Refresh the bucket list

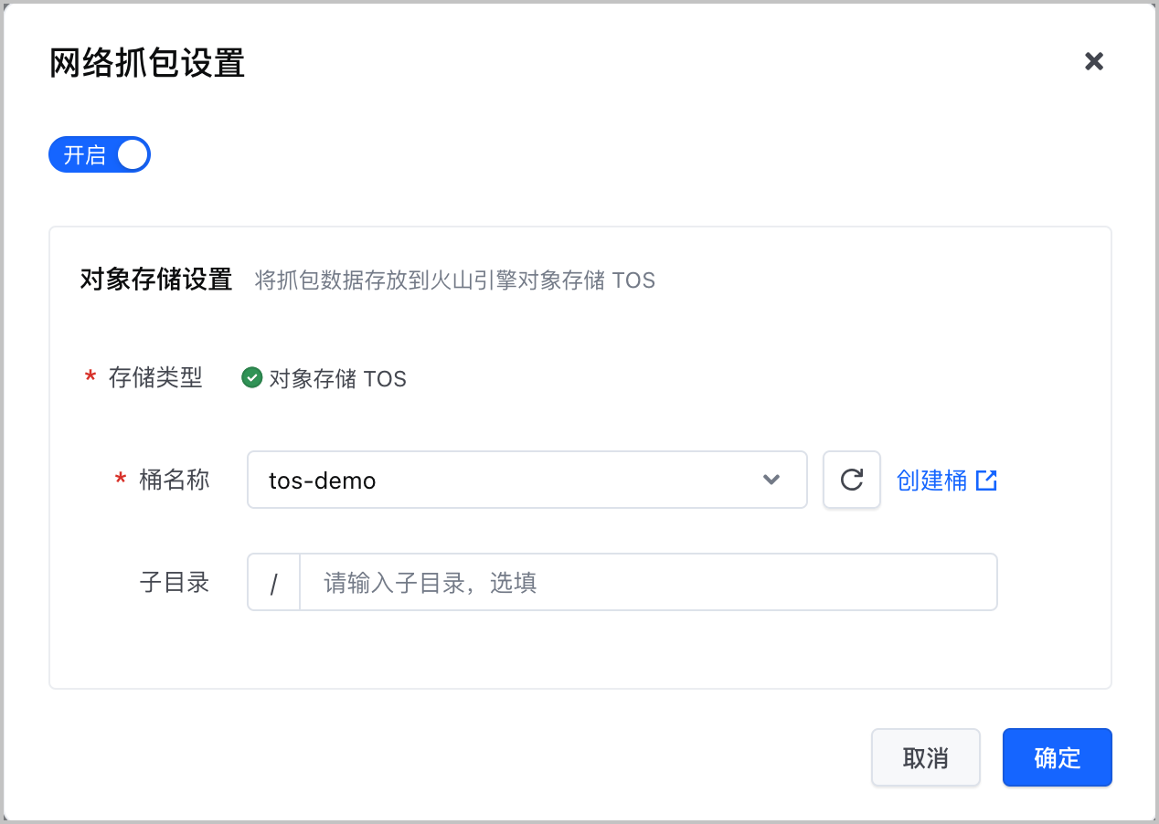click(x=852, y=480)
